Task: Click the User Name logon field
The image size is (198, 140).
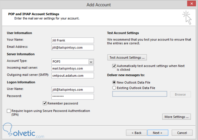Action: pos(73,90)
